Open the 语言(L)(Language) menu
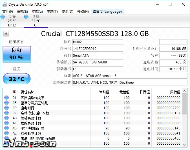Viewport: 190px width, 150px height. pyautogui.click(x=107, y=12)
